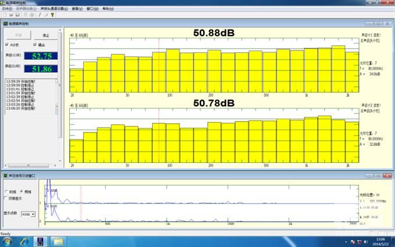Select log entry at 13:02:54
This screenshot has height=247, width=395.
pos(21,101)
